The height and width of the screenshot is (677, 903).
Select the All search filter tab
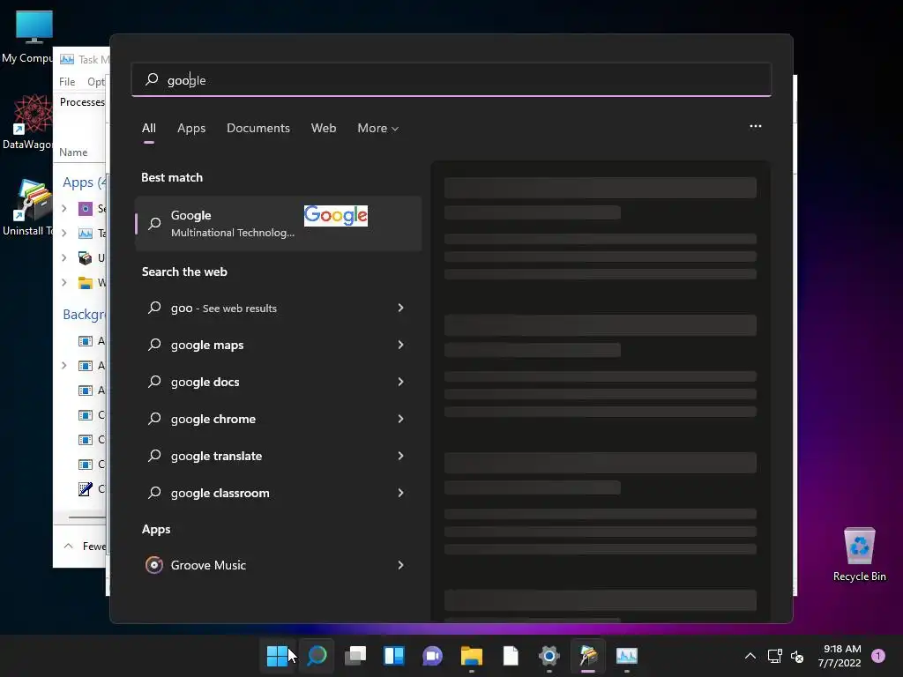point(148,129)
